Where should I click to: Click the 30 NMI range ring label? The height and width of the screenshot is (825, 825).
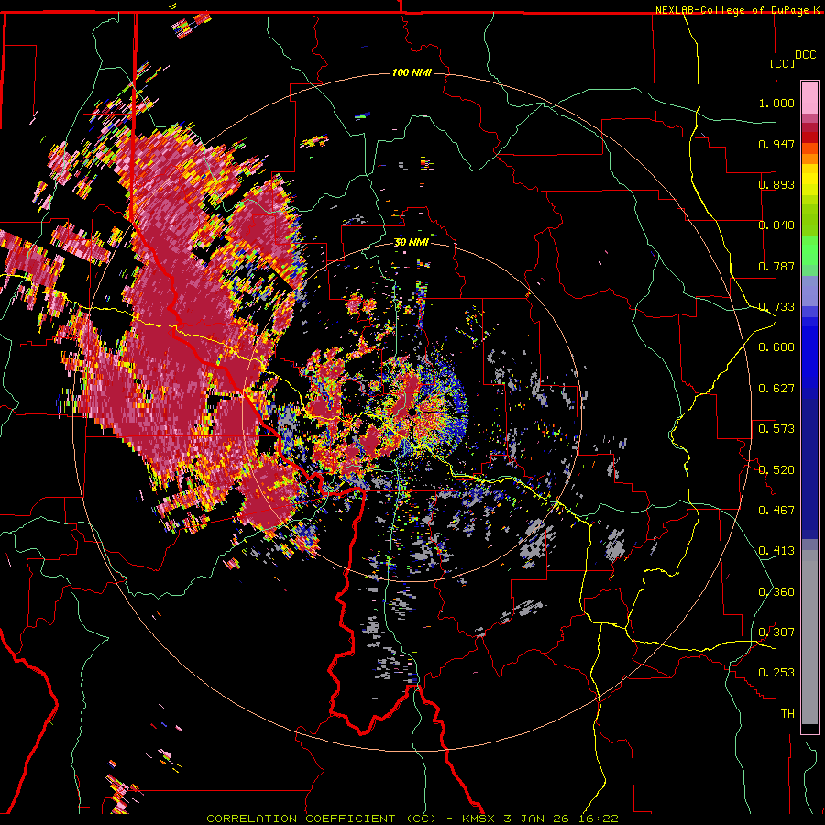pos(412,242)
